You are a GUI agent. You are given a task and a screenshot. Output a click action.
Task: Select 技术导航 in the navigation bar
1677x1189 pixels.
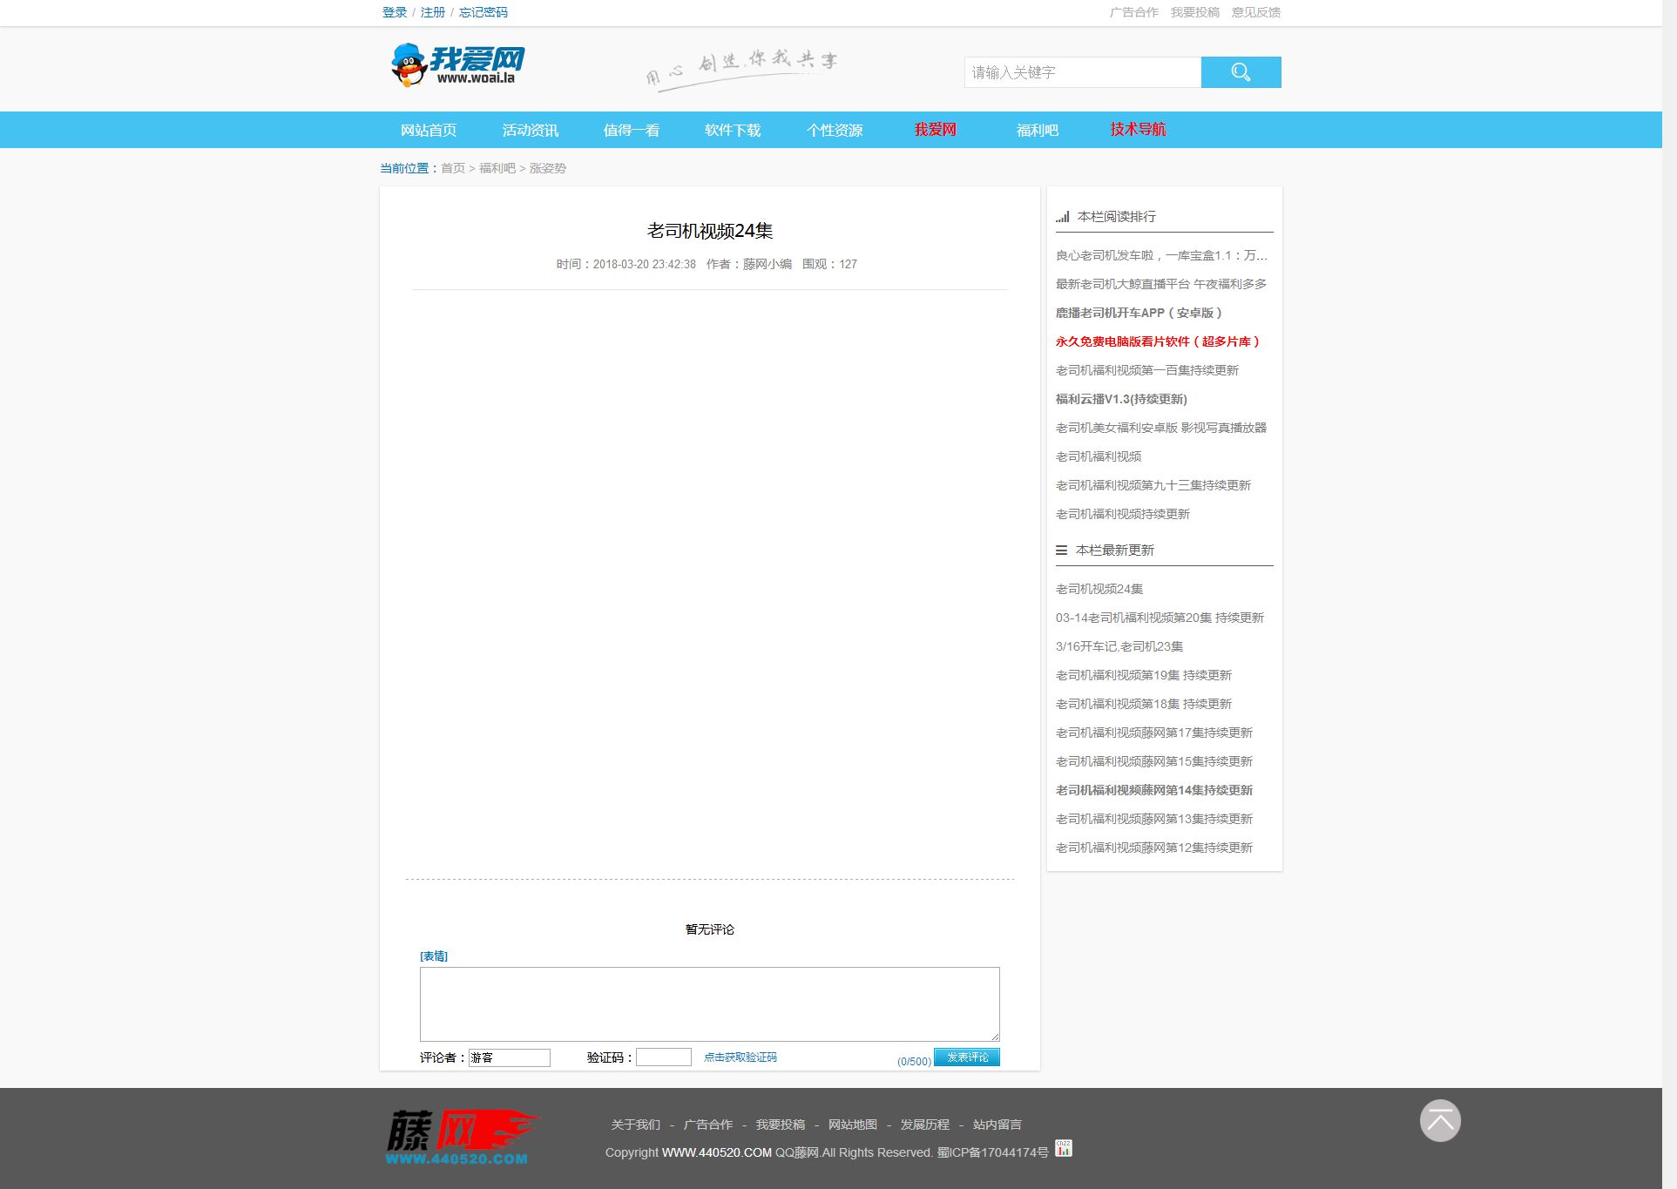coord(1136,129)
